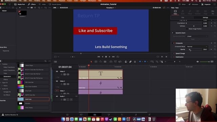This screenshot has width=217, height=122.
Task: Select the Timeline 1 thumbnail in media pool
Action: [23, 13]
